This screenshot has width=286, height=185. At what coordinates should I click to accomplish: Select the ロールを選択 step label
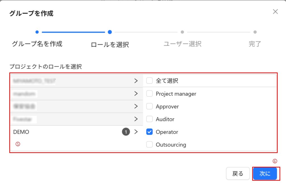coord(110,45)
